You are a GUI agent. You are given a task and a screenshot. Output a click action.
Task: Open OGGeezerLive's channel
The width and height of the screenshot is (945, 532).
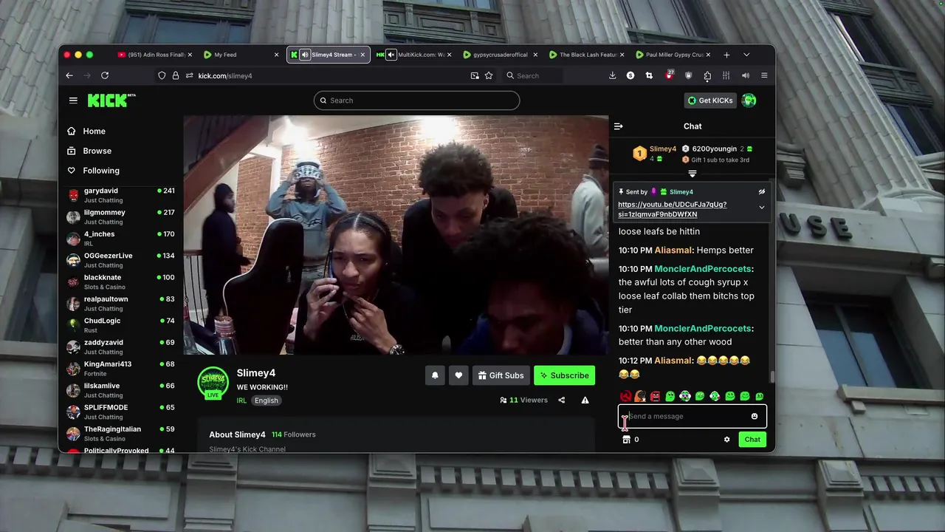point(121,260)
